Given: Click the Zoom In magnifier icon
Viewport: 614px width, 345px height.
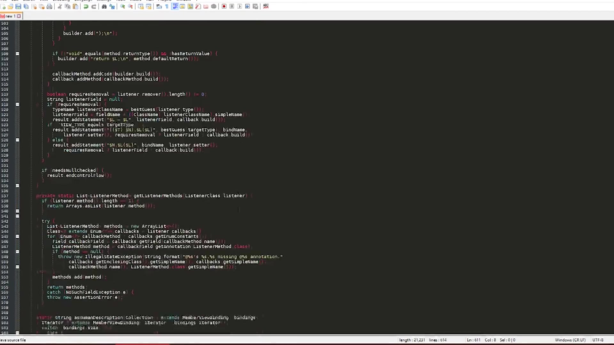Looking at the screenshot, I should coord(122,6).
